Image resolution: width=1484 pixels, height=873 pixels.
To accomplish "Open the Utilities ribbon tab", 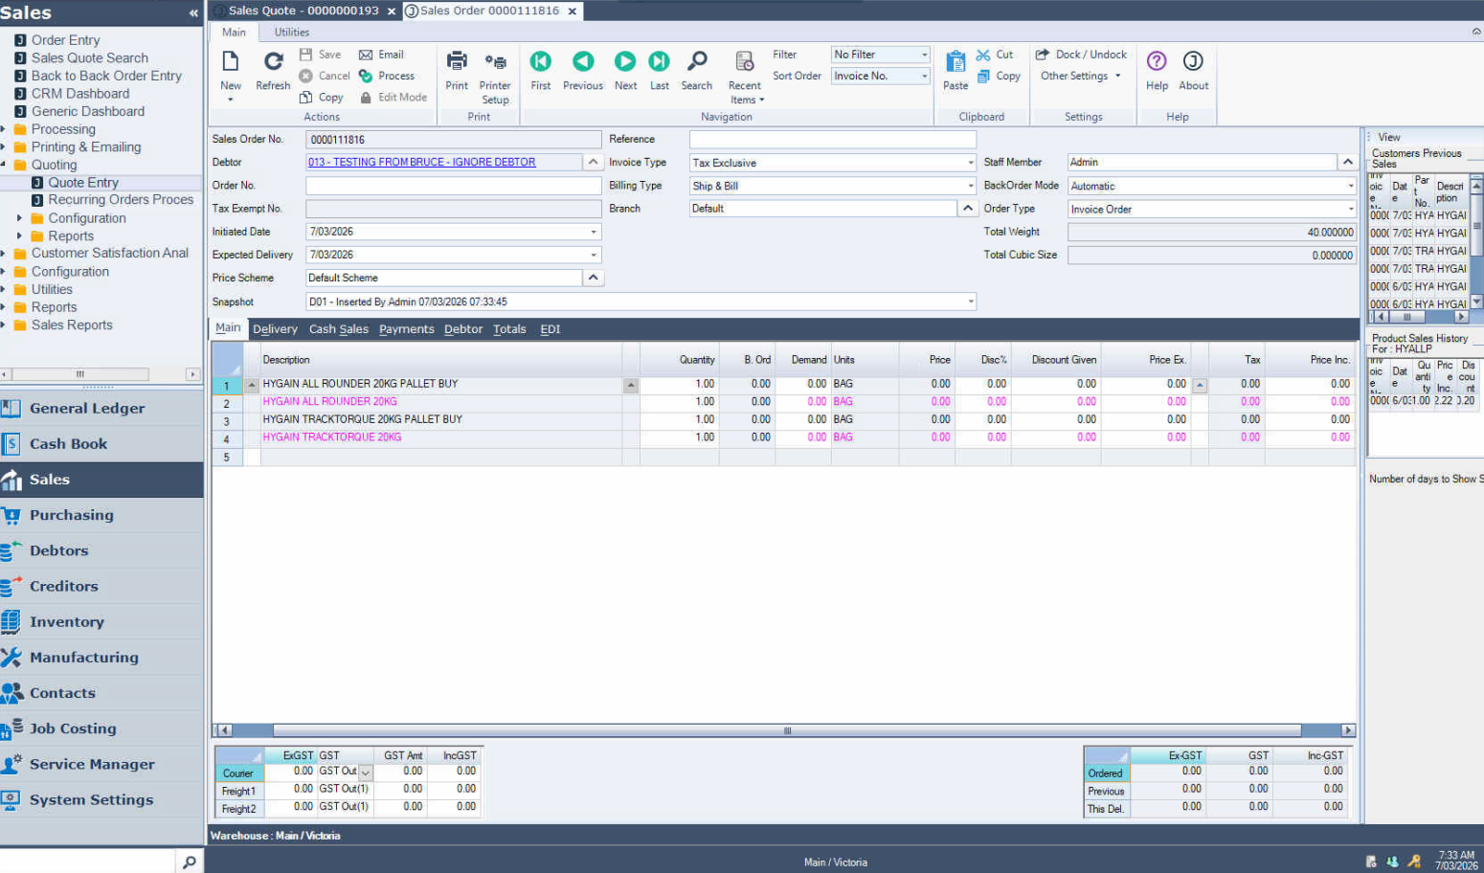I will click(x=292, y=33).
